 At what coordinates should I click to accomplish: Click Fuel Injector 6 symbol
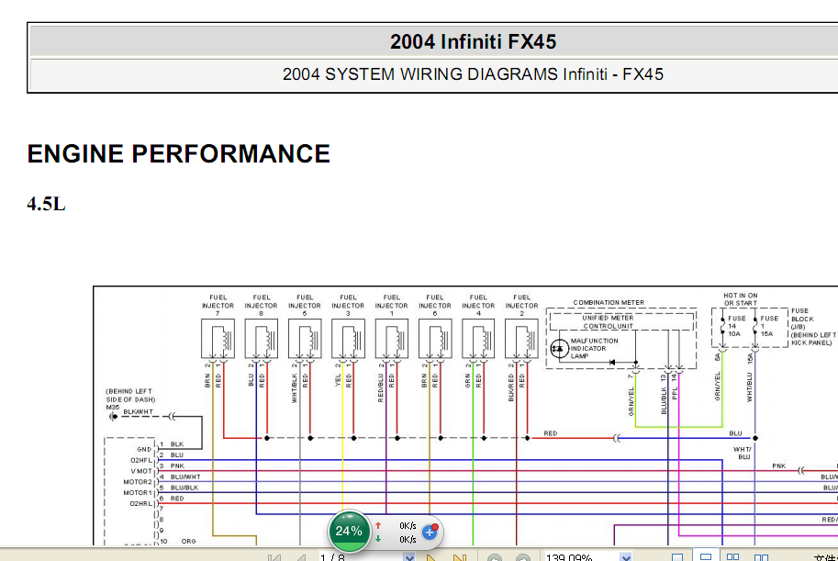click(435, 339)
